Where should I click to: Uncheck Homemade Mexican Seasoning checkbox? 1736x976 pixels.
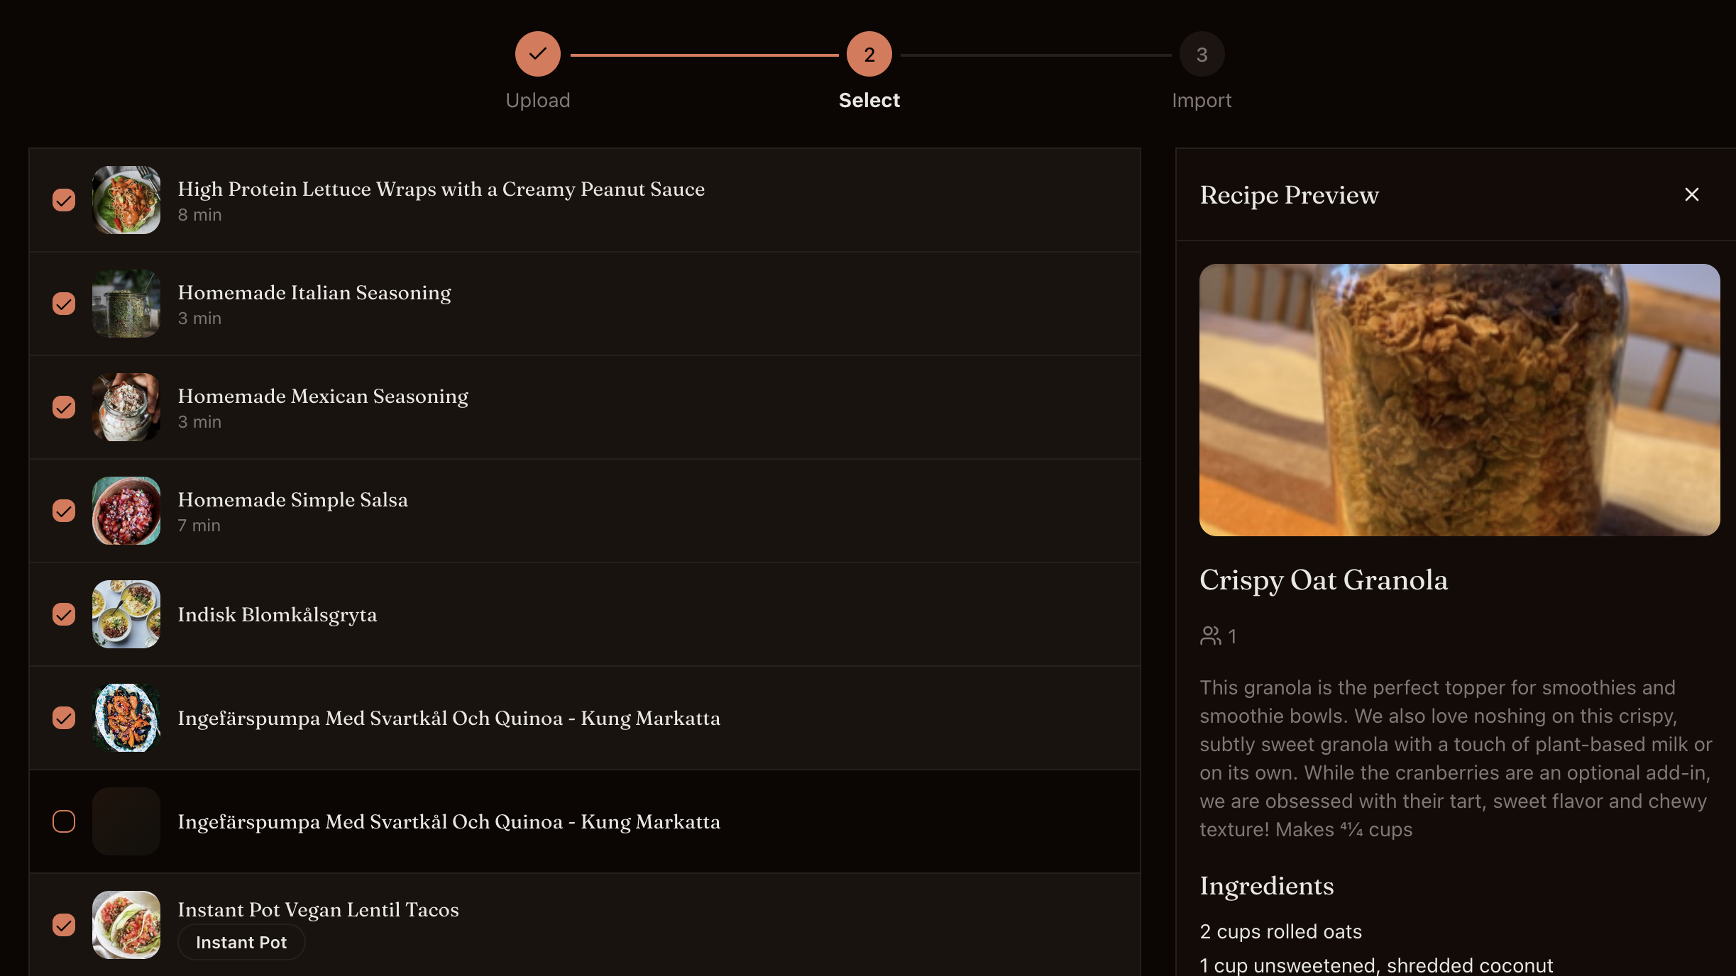coord(64,407)
